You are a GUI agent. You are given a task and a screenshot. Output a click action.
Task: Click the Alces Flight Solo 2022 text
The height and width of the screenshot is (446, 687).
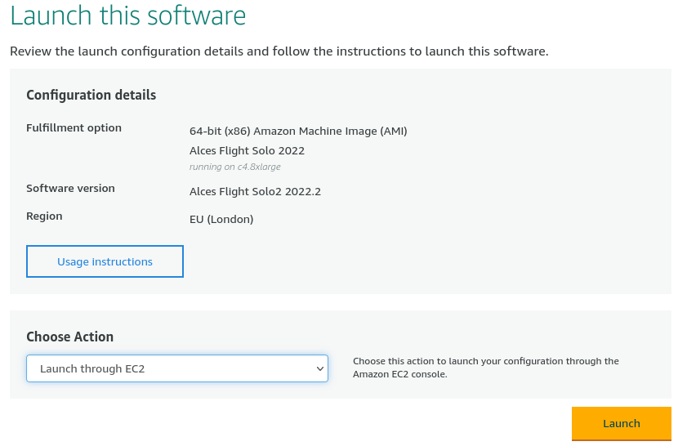pos(248,151)
